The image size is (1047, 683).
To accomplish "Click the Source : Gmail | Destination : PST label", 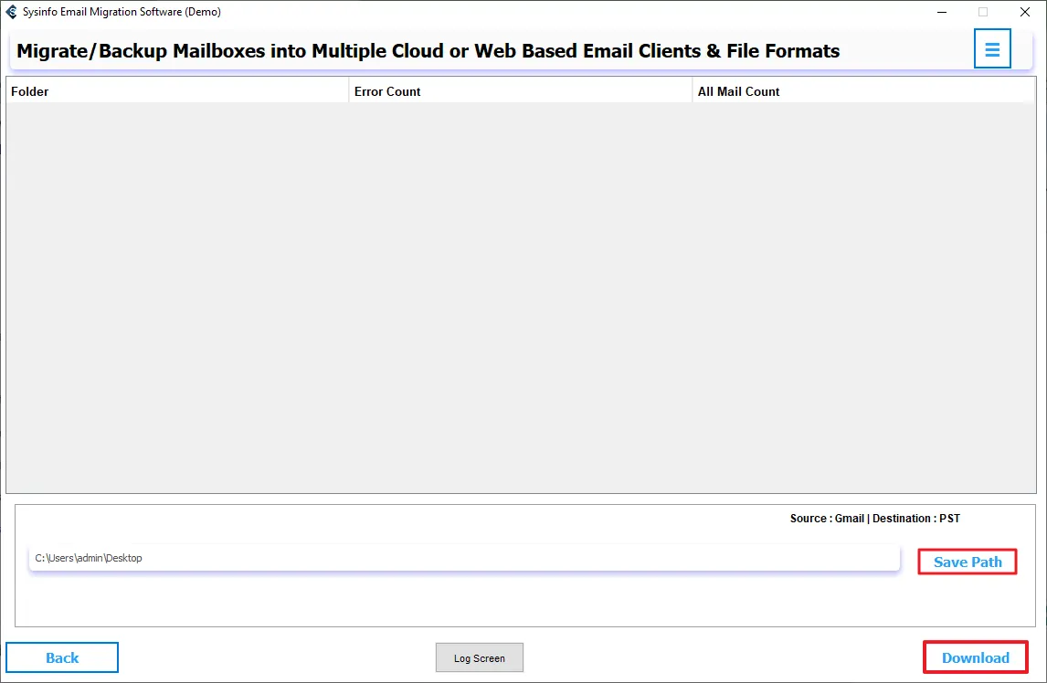I will [x=874, y=519].
